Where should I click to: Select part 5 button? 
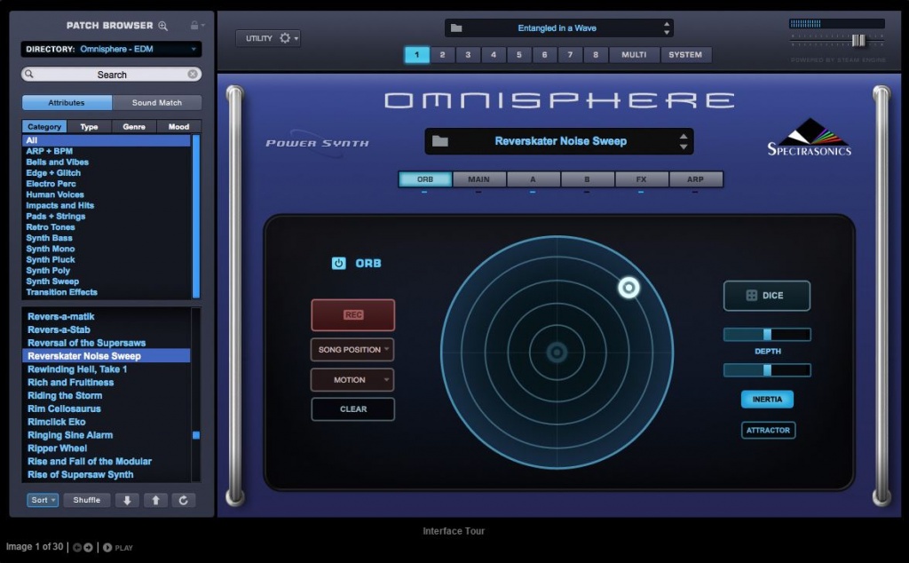tap(518, 55)
